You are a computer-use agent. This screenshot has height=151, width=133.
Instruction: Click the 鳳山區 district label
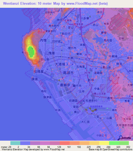pyautogui.click(x=107, y=67)
